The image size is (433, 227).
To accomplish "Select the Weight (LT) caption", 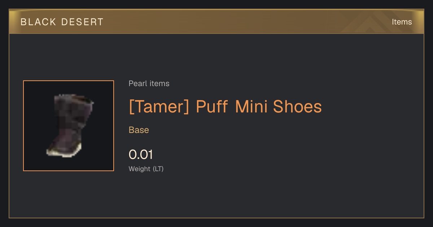I will click(146, 169).
